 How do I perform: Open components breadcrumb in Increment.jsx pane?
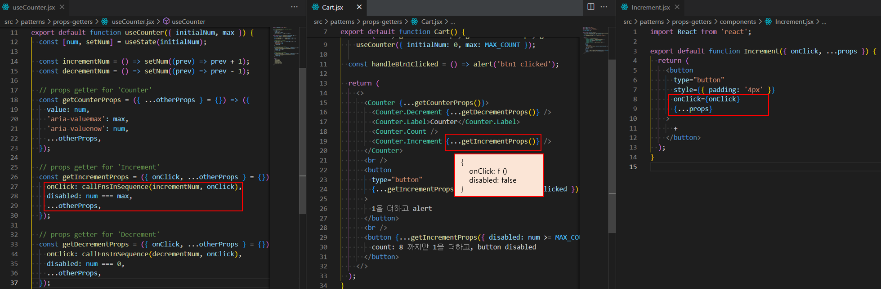coord(738,22)
